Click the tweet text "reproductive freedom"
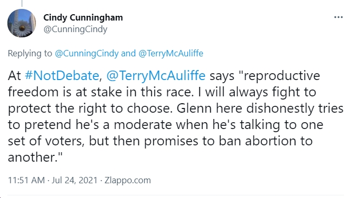Screen dimensions: 352x198 (x=164, y=84)
